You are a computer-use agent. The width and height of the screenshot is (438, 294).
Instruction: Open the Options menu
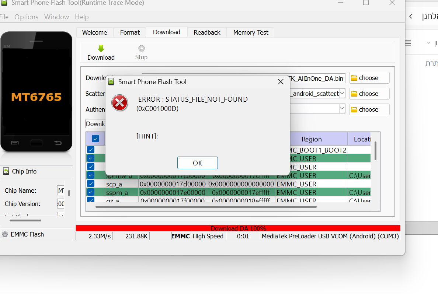pyautogui.click(x=26, y=17)
